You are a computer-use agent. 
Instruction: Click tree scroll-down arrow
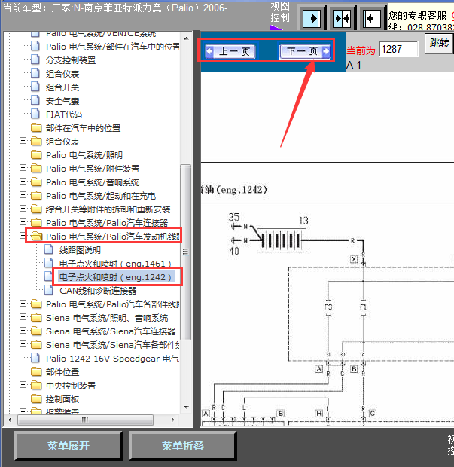tap(187, 407)
